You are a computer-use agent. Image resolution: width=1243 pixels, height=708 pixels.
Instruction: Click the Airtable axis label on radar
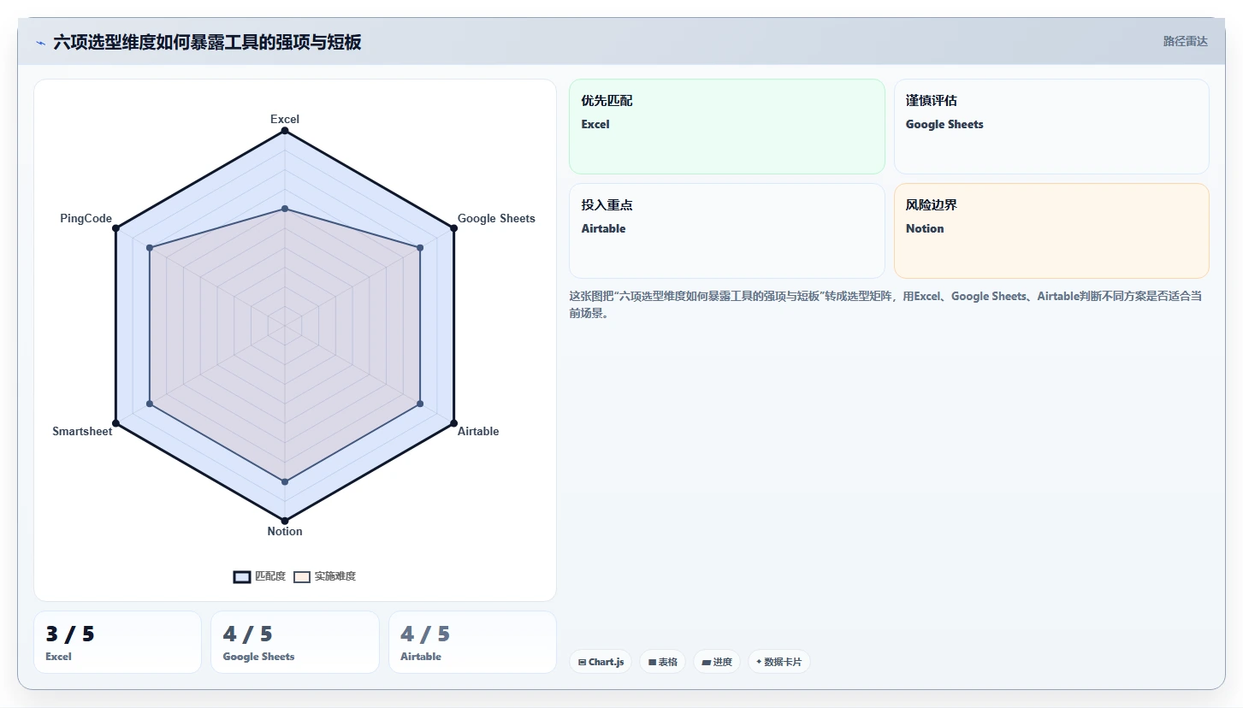[478, 431]
